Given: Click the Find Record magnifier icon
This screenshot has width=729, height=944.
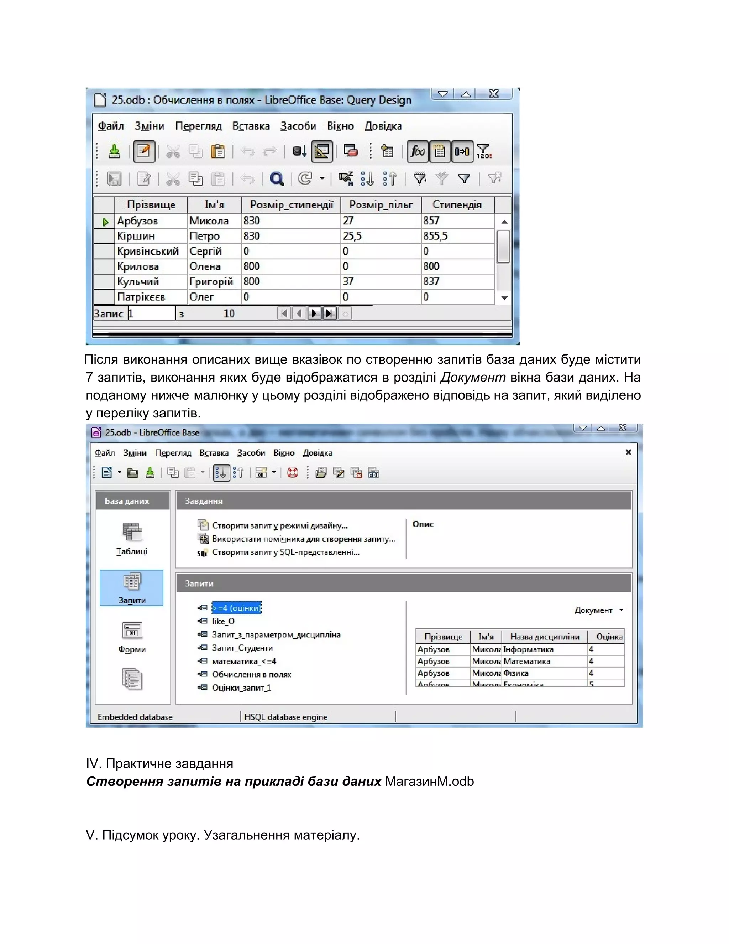Looking at the screenshot, I should click(276, 179).
